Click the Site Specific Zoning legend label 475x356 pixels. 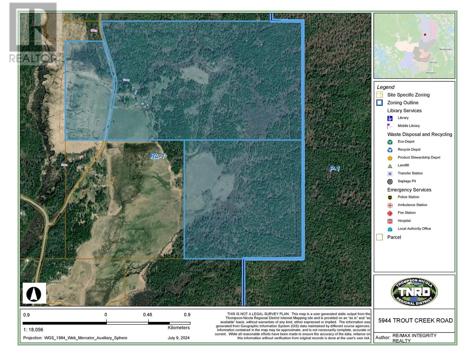(x=408, y=95)
